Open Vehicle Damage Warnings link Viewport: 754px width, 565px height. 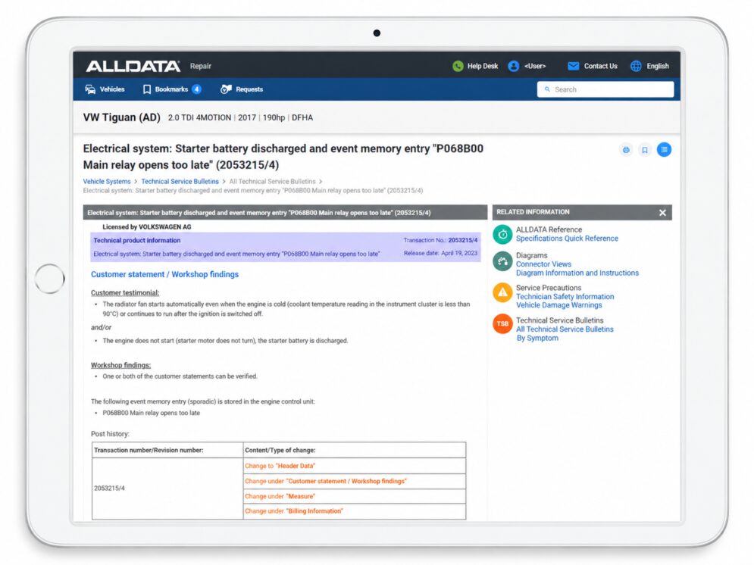pyautogui.click(x=558, y=305)
